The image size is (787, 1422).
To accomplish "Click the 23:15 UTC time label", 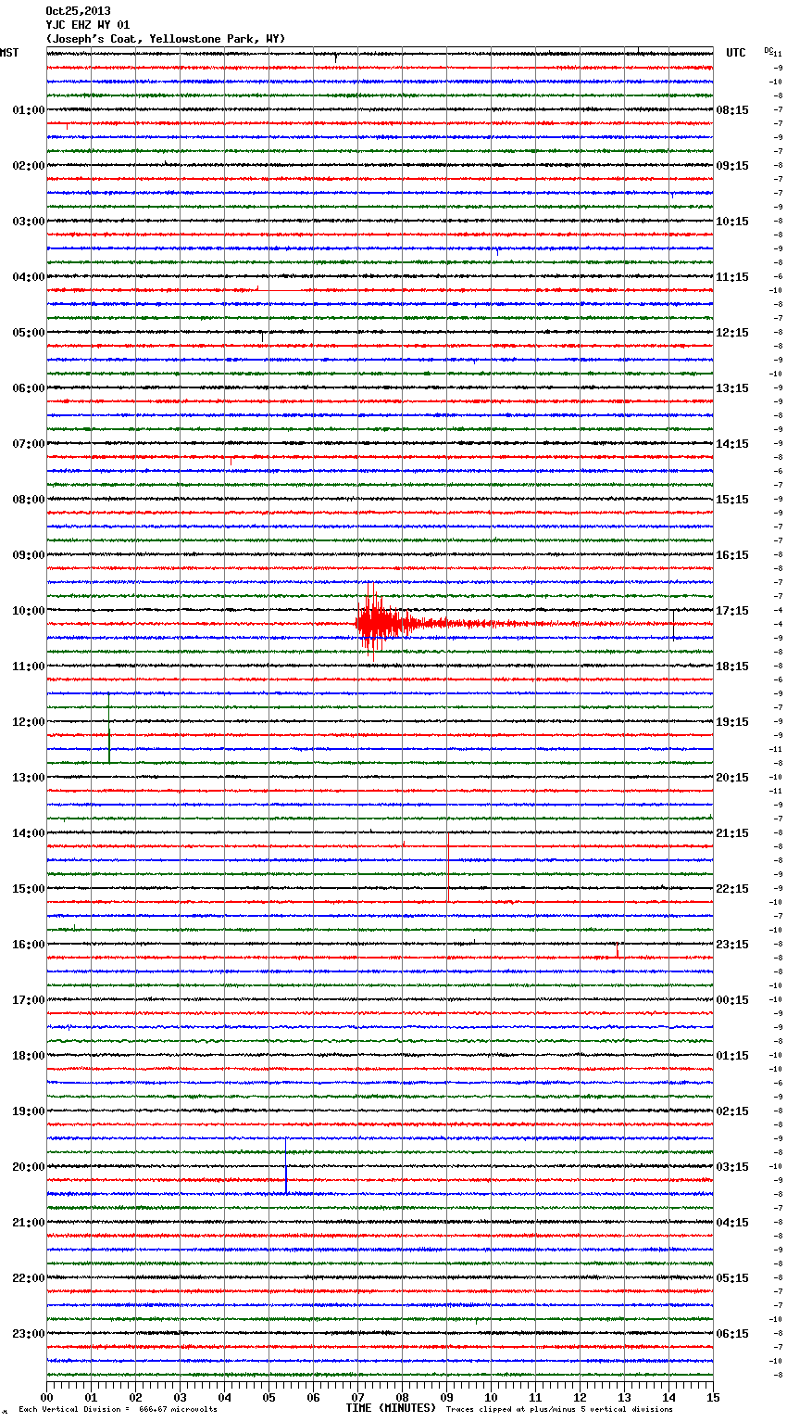I will [732, 945].
